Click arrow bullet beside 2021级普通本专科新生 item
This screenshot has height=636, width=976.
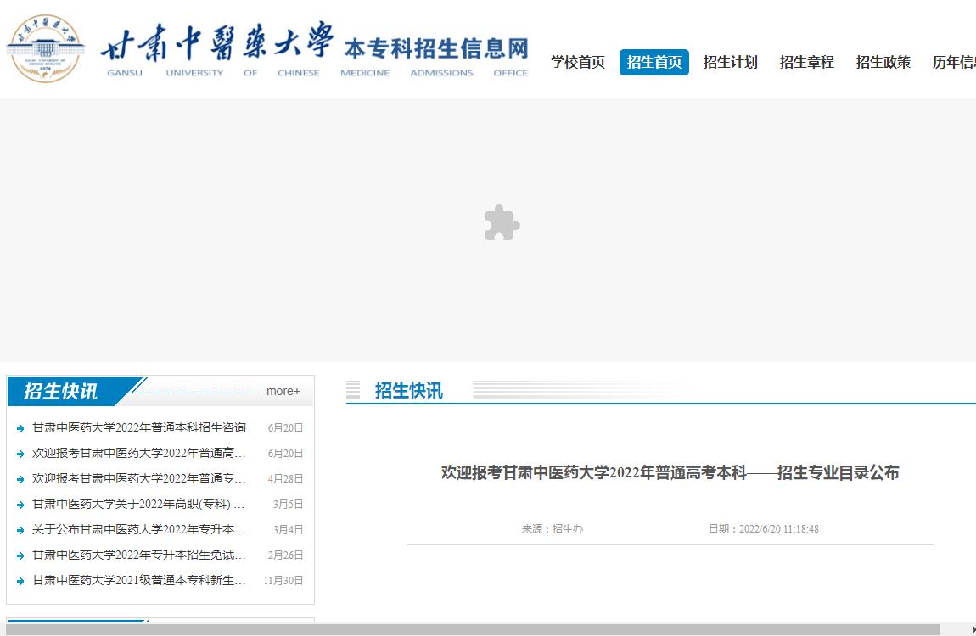(20, 581)
